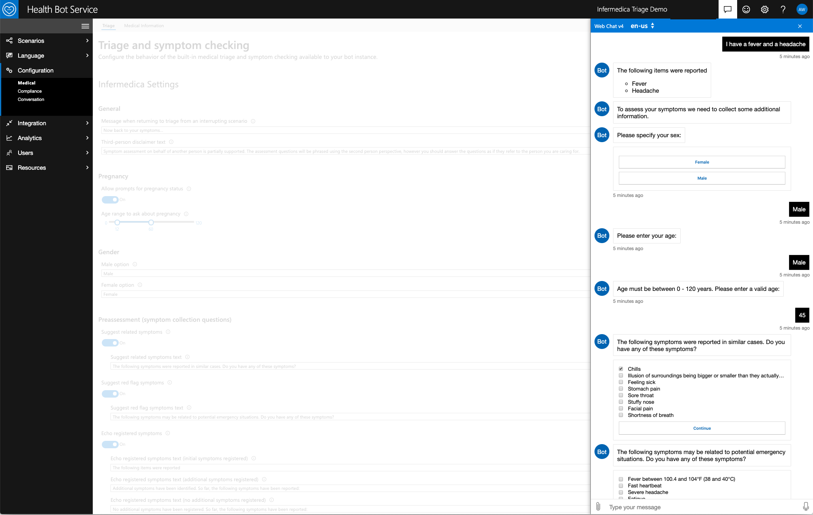Click the Resources sidebar icon
The width and height of the screenshot is (813, 515).
pos(9,168)
